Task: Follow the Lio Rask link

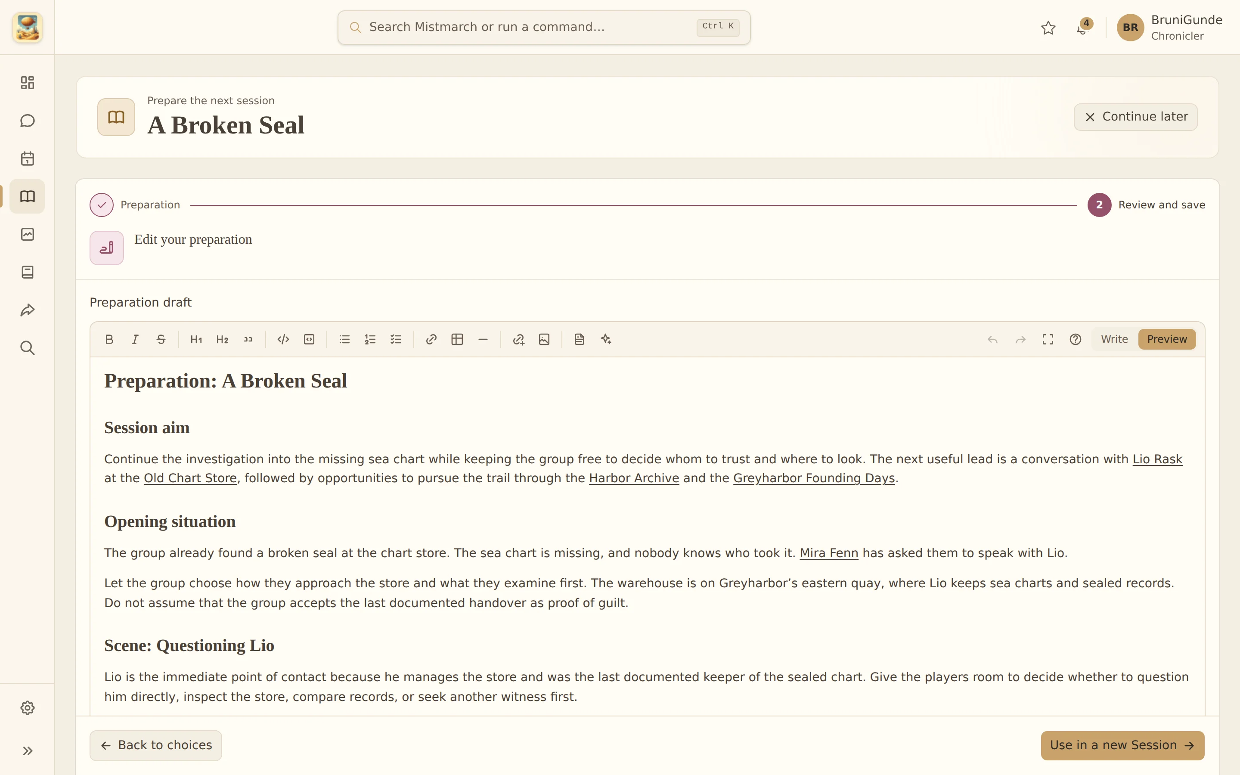Action: 1157,459
